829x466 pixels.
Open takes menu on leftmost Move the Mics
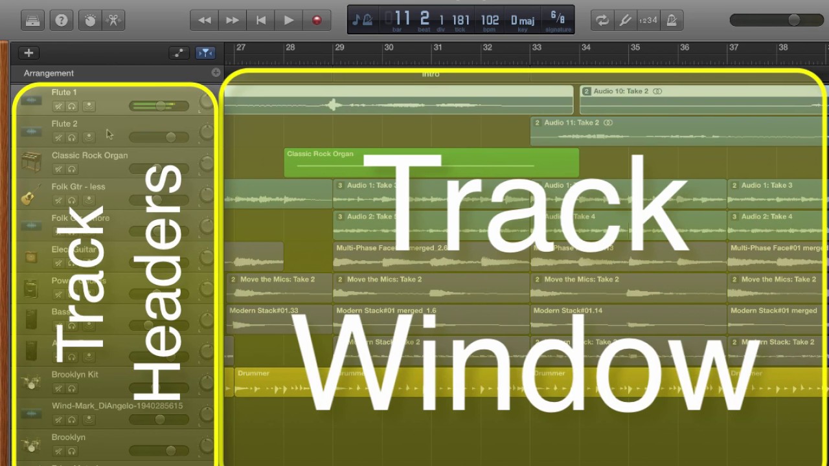click(x=233, y=279)
